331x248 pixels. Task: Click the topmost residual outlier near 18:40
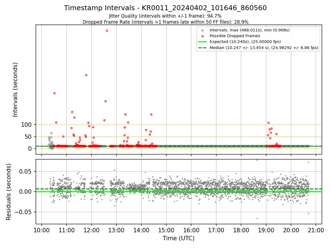pyautogui.click(x=257, y=160)
